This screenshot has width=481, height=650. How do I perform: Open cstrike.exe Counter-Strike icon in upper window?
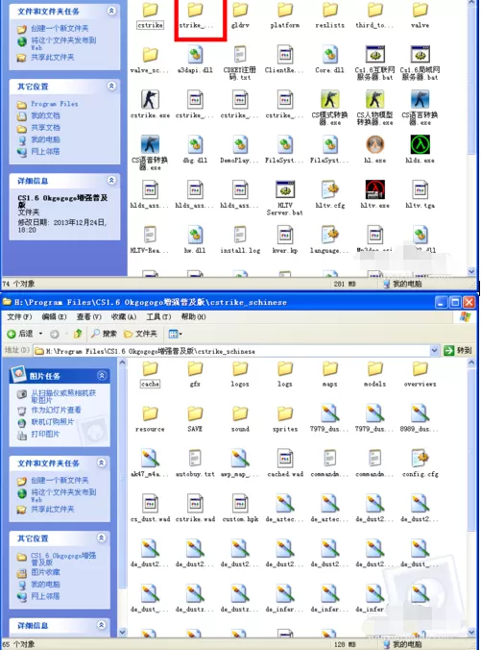point(150,99)
